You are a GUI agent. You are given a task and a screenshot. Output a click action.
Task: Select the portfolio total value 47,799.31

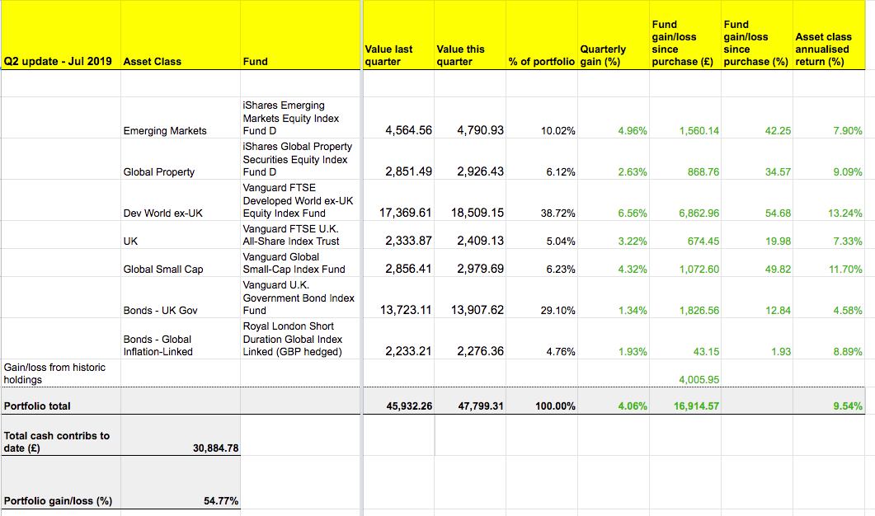point(478,406)
